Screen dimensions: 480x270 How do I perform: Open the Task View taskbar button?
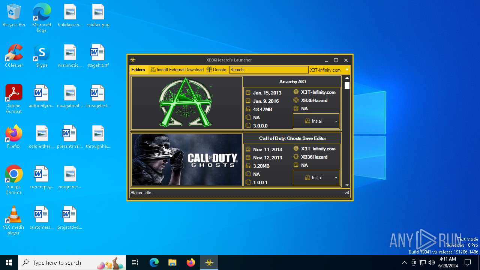(135, 262)
